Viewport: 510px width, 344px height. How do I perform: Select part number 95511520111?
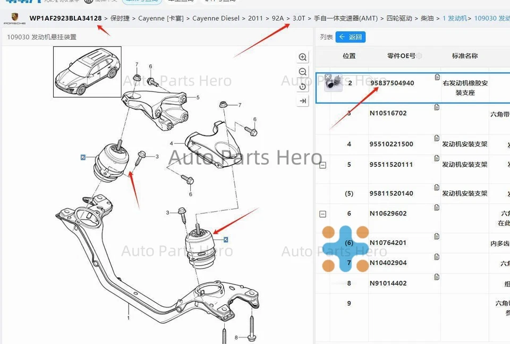pyautogui.click(x=391, y=165)
